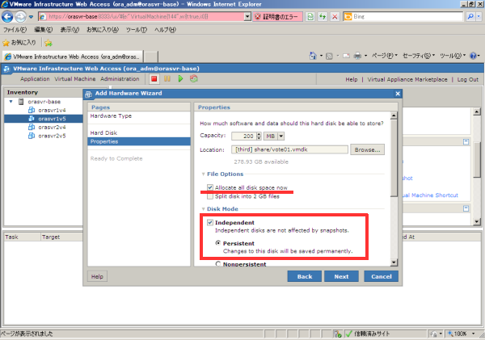Click the Reset virtual machine icon

coord(194,79)
